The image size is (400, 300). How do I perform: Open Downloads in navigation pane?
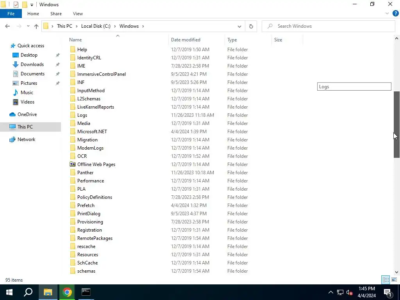point(32,64)
